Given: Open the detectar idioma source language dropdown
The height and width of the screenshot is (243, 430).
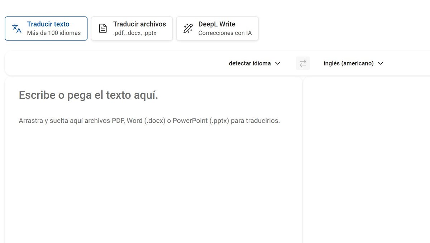Looking at the screenshot, I should 250,63.
